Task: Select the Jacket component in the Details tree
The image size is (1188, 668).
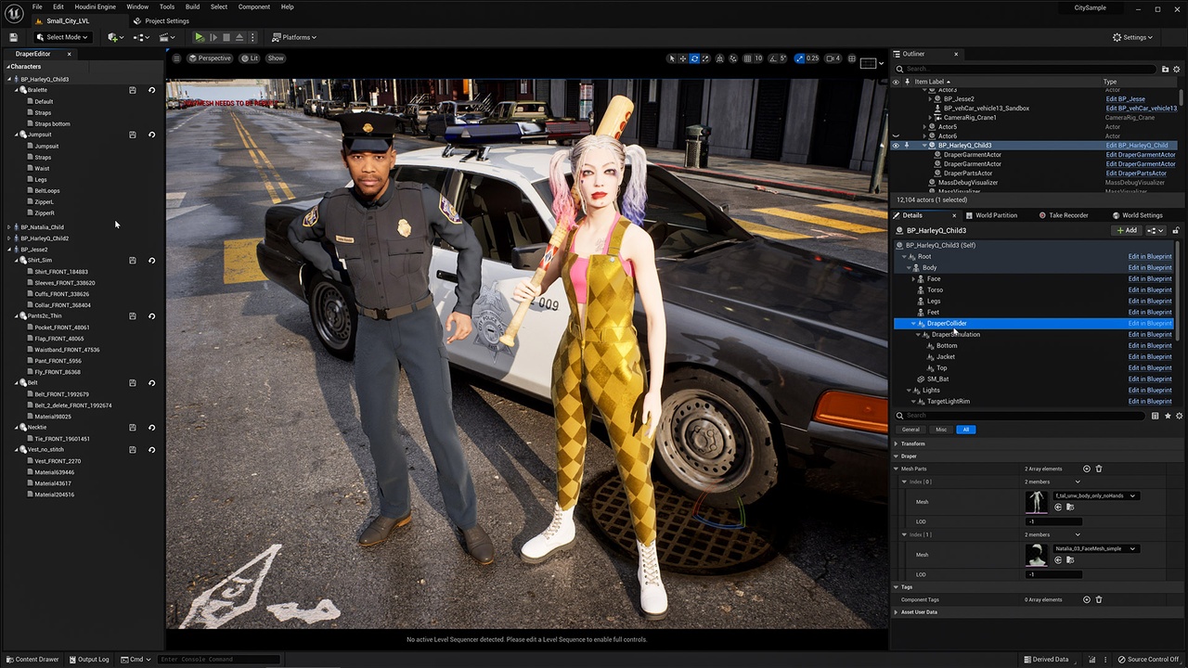Action: click(946, 356)
